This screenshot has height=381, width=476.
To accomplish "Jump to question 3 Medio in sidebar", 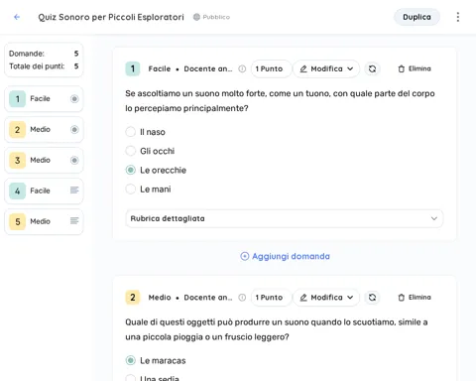I will (x=44, y=161).
